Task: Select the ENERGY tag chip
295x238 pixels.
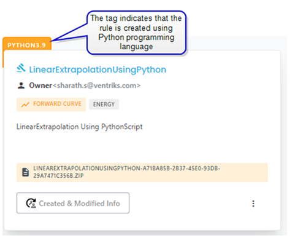Action: (x=104, y=105)
